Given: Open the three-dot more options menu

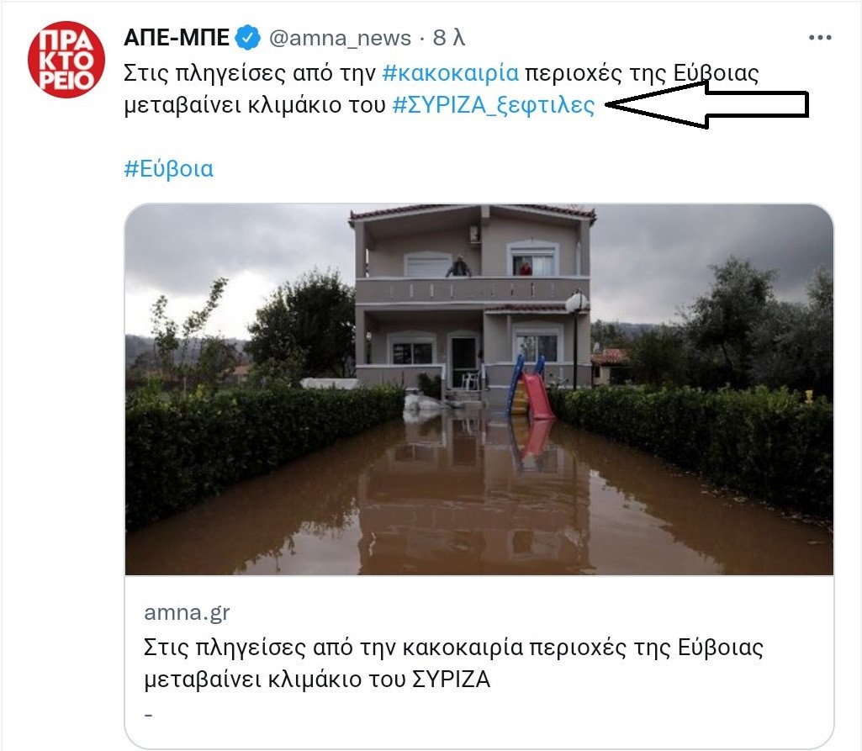Looking at the screenshot, I should (820, 37).
